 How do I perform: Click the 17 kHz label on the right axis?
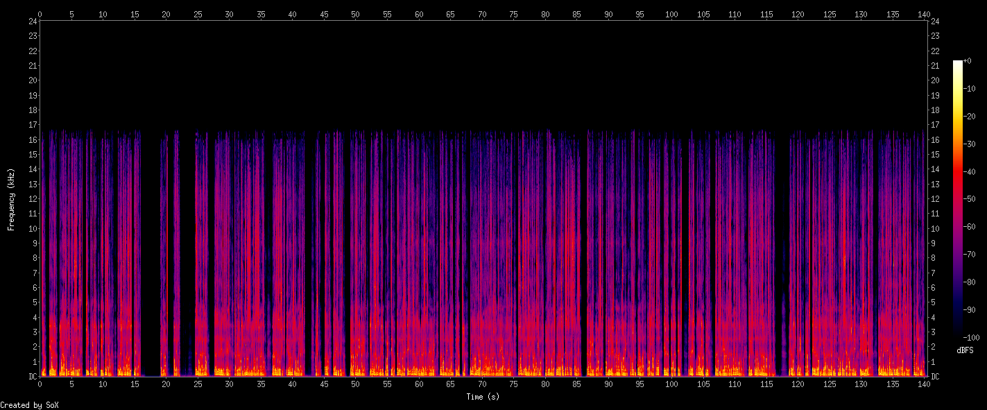[x=935, y=125]
